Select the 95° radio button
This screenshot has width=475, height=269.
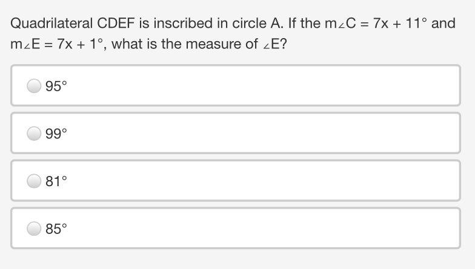34,86
